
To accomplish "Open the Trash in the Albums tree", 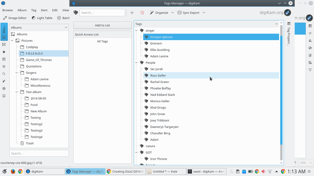I will [29, 143].
